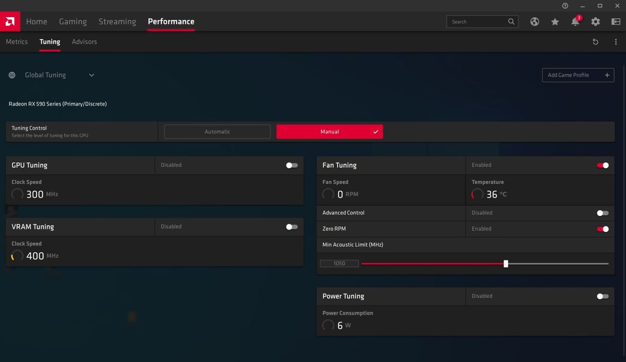Open the notifications bell icon
626x362 pixels.
point(575,22)
